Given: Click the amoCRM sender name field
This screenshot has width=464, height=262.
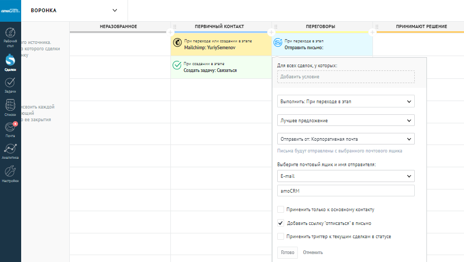Looking at the screenshot, I should pyautogui.click(x=345, y=191).
